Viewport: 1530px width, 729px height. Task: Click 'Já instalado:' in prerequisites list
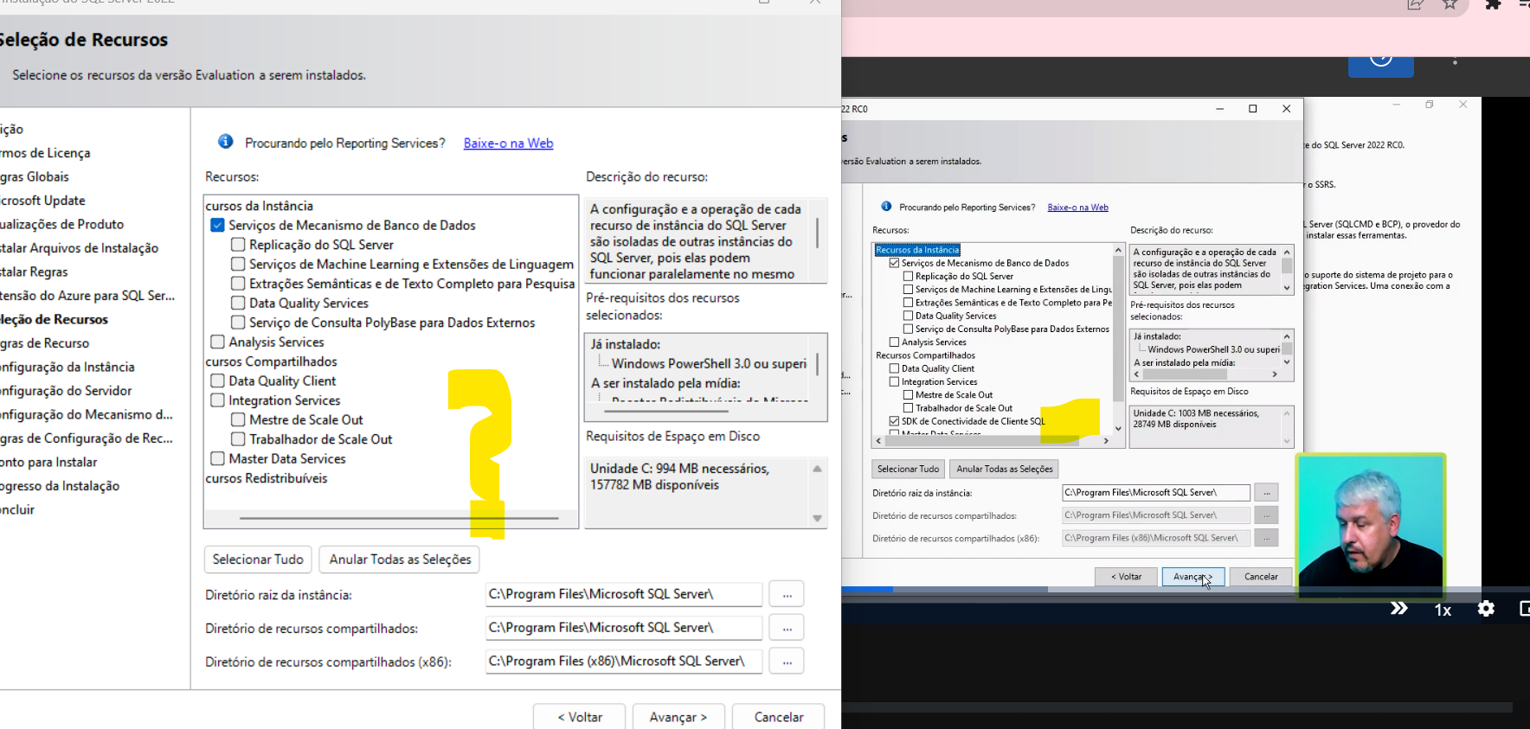point(626,344)
